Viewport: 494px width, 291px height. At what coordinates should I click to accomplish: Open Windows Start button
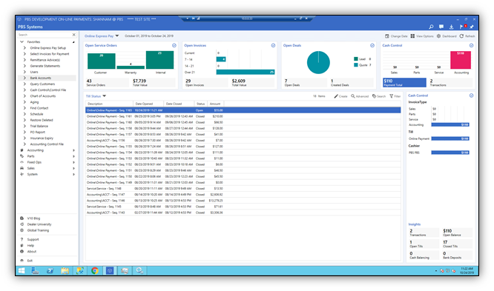[x=22, y=270]
